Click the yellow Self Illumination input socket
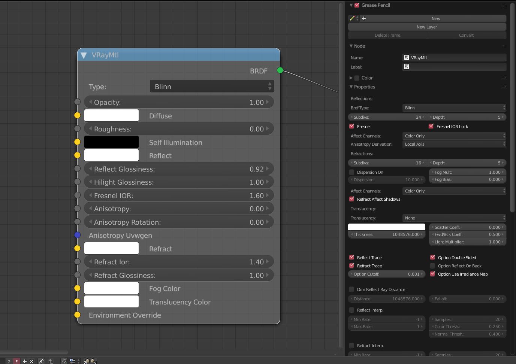516x364 pixels. [x=77, y=142]
